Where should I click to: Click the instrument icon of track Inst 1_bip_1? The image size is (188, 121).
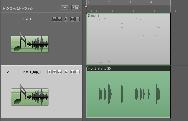coord(30,95)
